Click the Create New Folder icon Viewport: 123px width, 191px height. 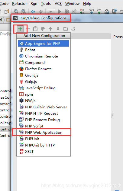(66, 29)
